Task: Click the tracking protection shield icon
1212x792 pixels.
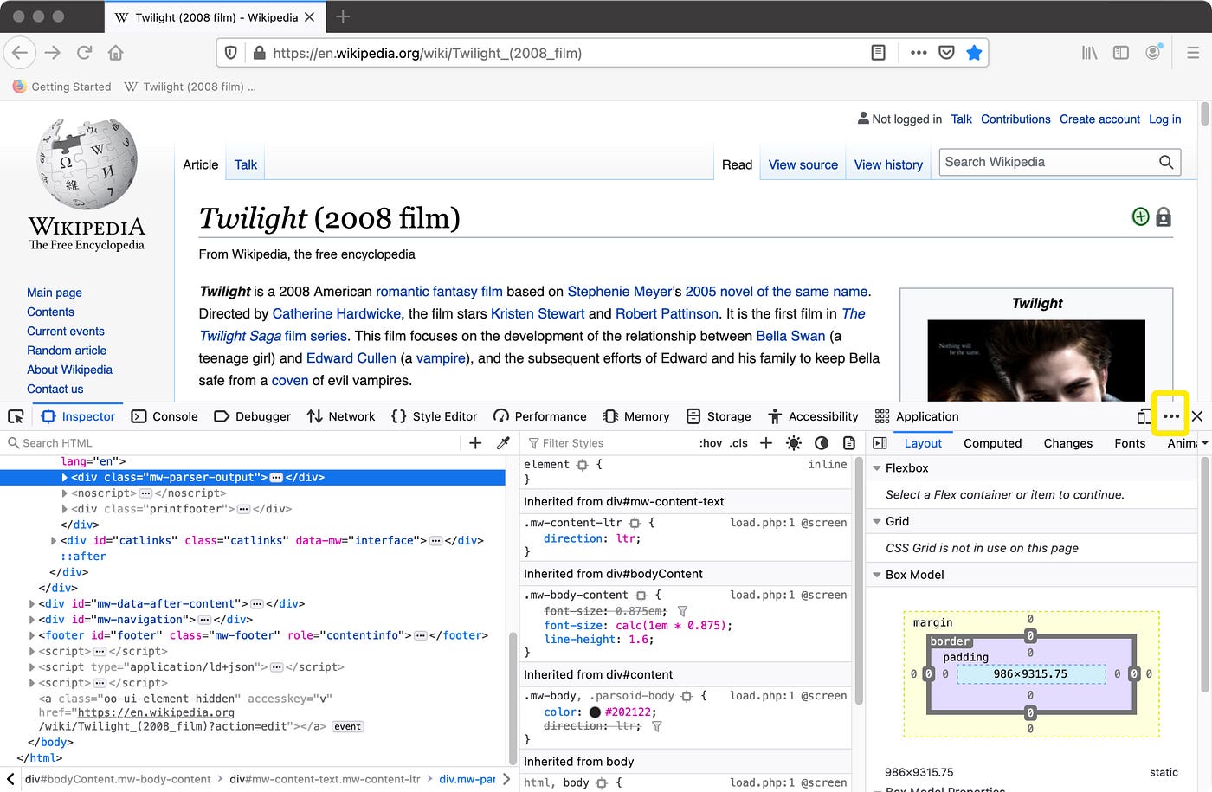Action: 231,53
